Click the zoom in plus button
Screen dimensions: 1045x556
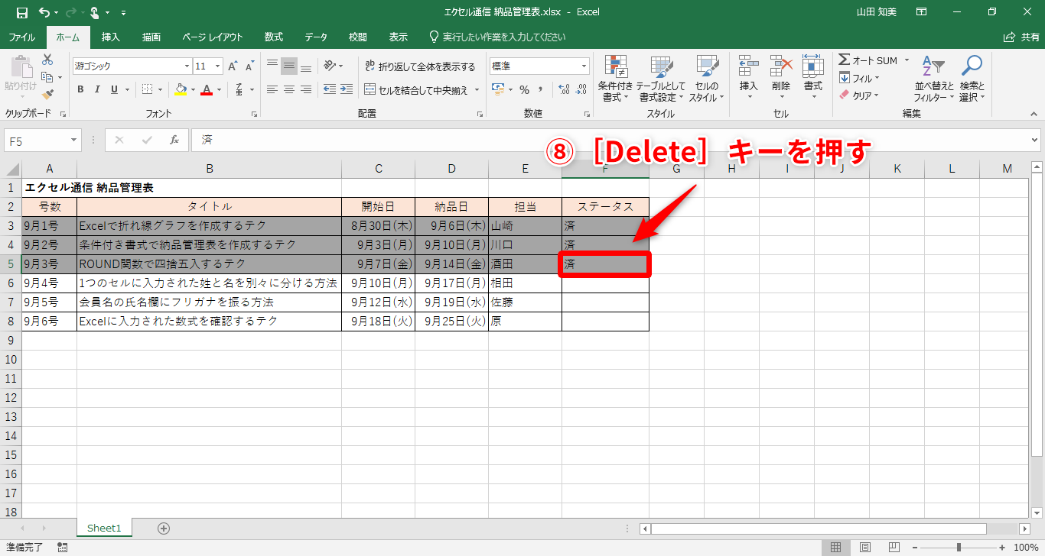pyautogui.click(x=1004, y=548)
